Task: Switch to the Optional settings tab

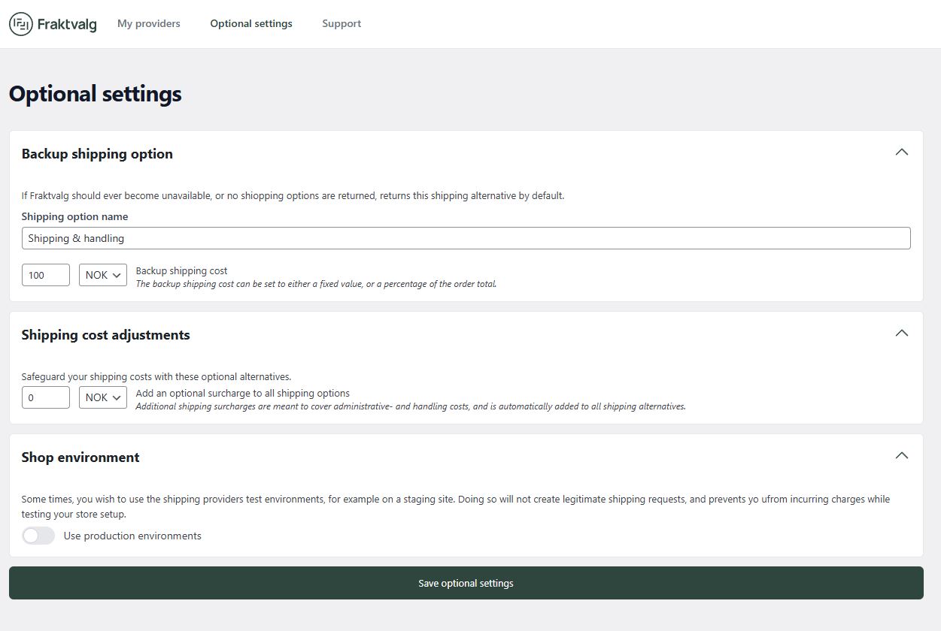Action: pos(251,23)
